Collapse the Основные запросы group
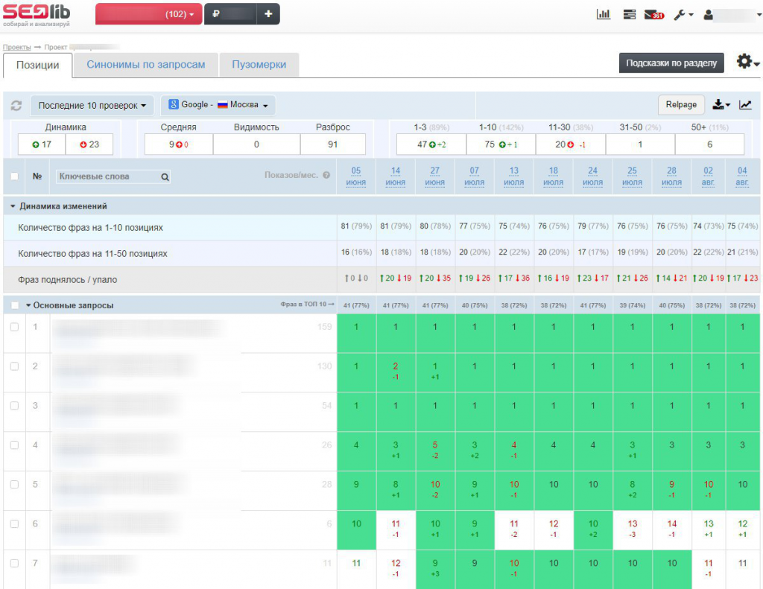Viewport: 763px width, 589px height. 28,305
